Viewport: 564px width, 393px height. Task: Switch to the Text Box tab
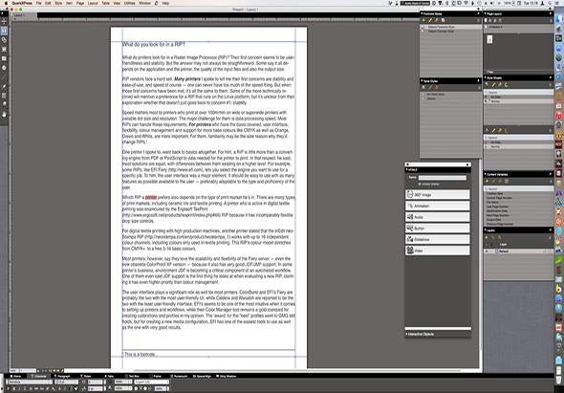click(x=132, y=376)
